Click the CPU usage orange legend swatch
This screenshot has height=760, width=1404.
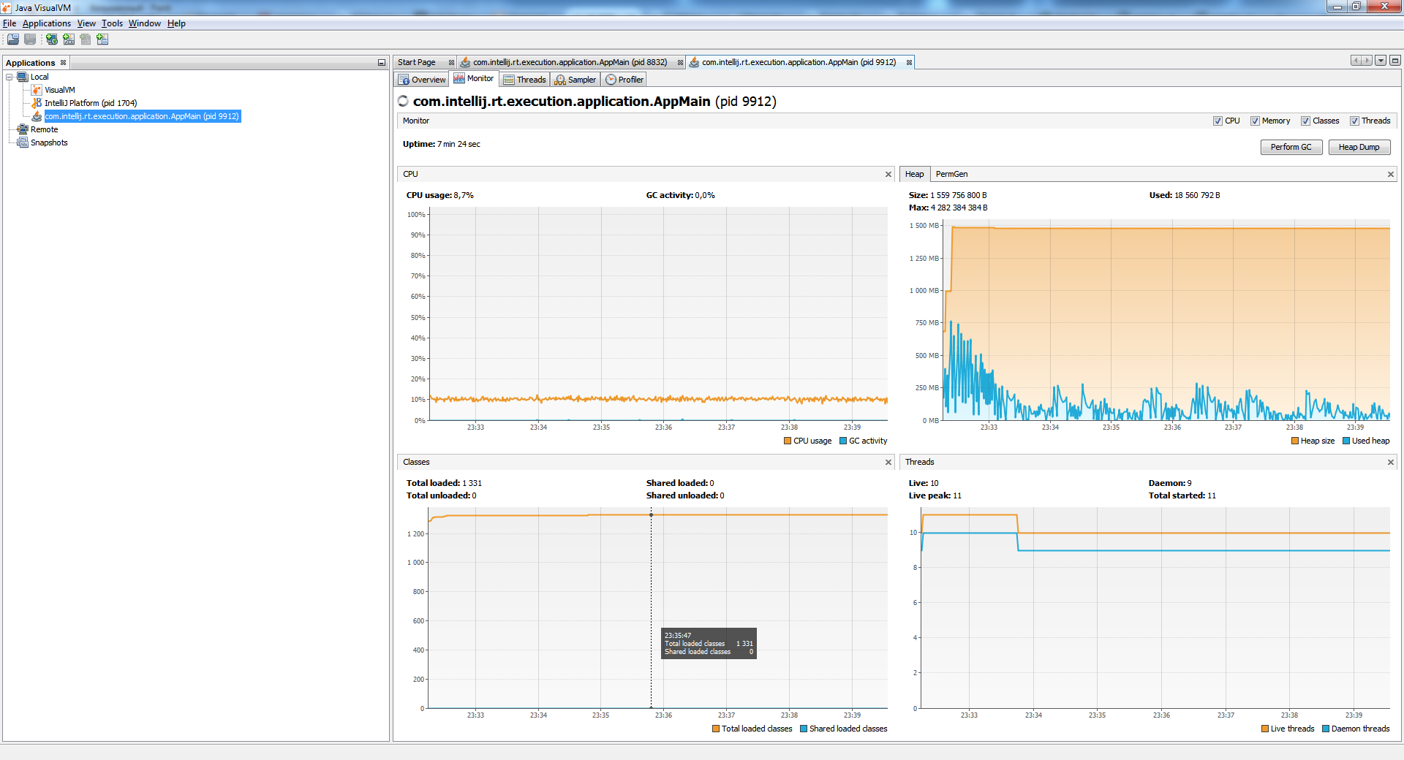[788, 441]
